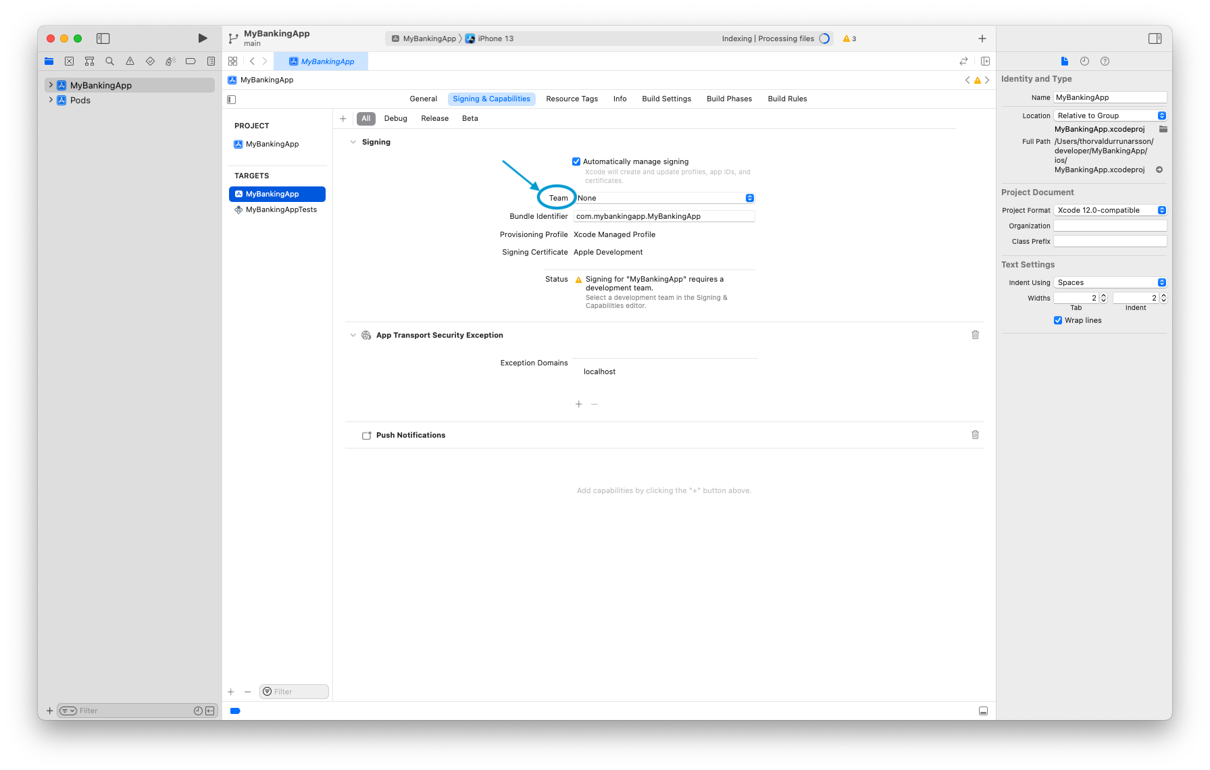Select the localhost exception domain
Image resolution: width=1210 pixels, height=770 pixels.
point(599,371)
